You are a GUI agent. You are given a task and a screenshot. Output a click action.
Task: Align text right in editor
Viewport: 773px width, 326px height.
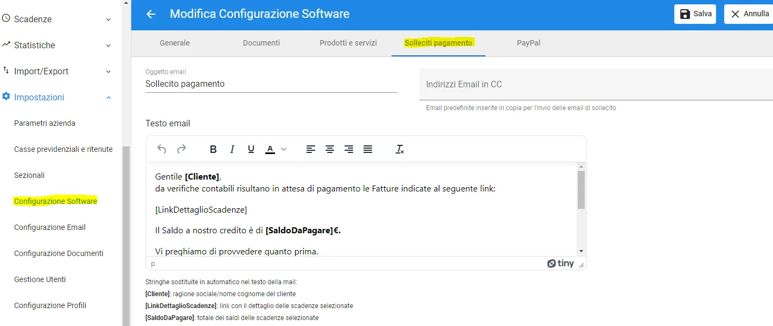click(x=349, y=149)
